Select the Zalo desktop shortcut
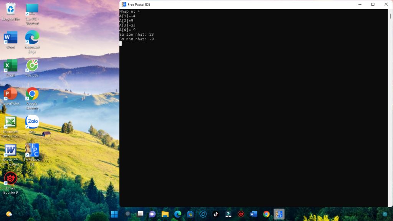The width and height of the screenshot is (393, 221). click(32, 124)
